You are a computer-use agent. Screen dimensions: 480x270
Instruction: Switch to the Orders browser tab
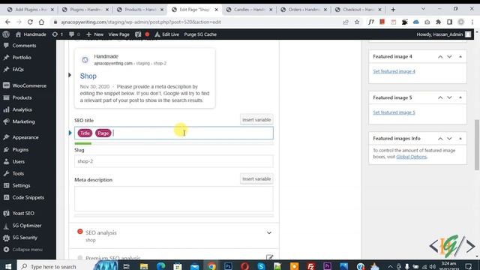[304, 10]
